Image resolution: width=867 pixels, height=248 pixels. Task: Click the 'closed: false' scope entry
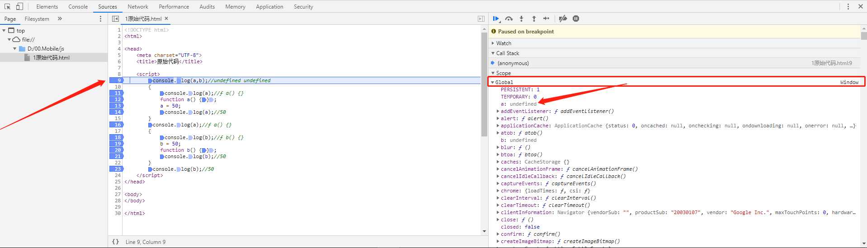(520, 227)
